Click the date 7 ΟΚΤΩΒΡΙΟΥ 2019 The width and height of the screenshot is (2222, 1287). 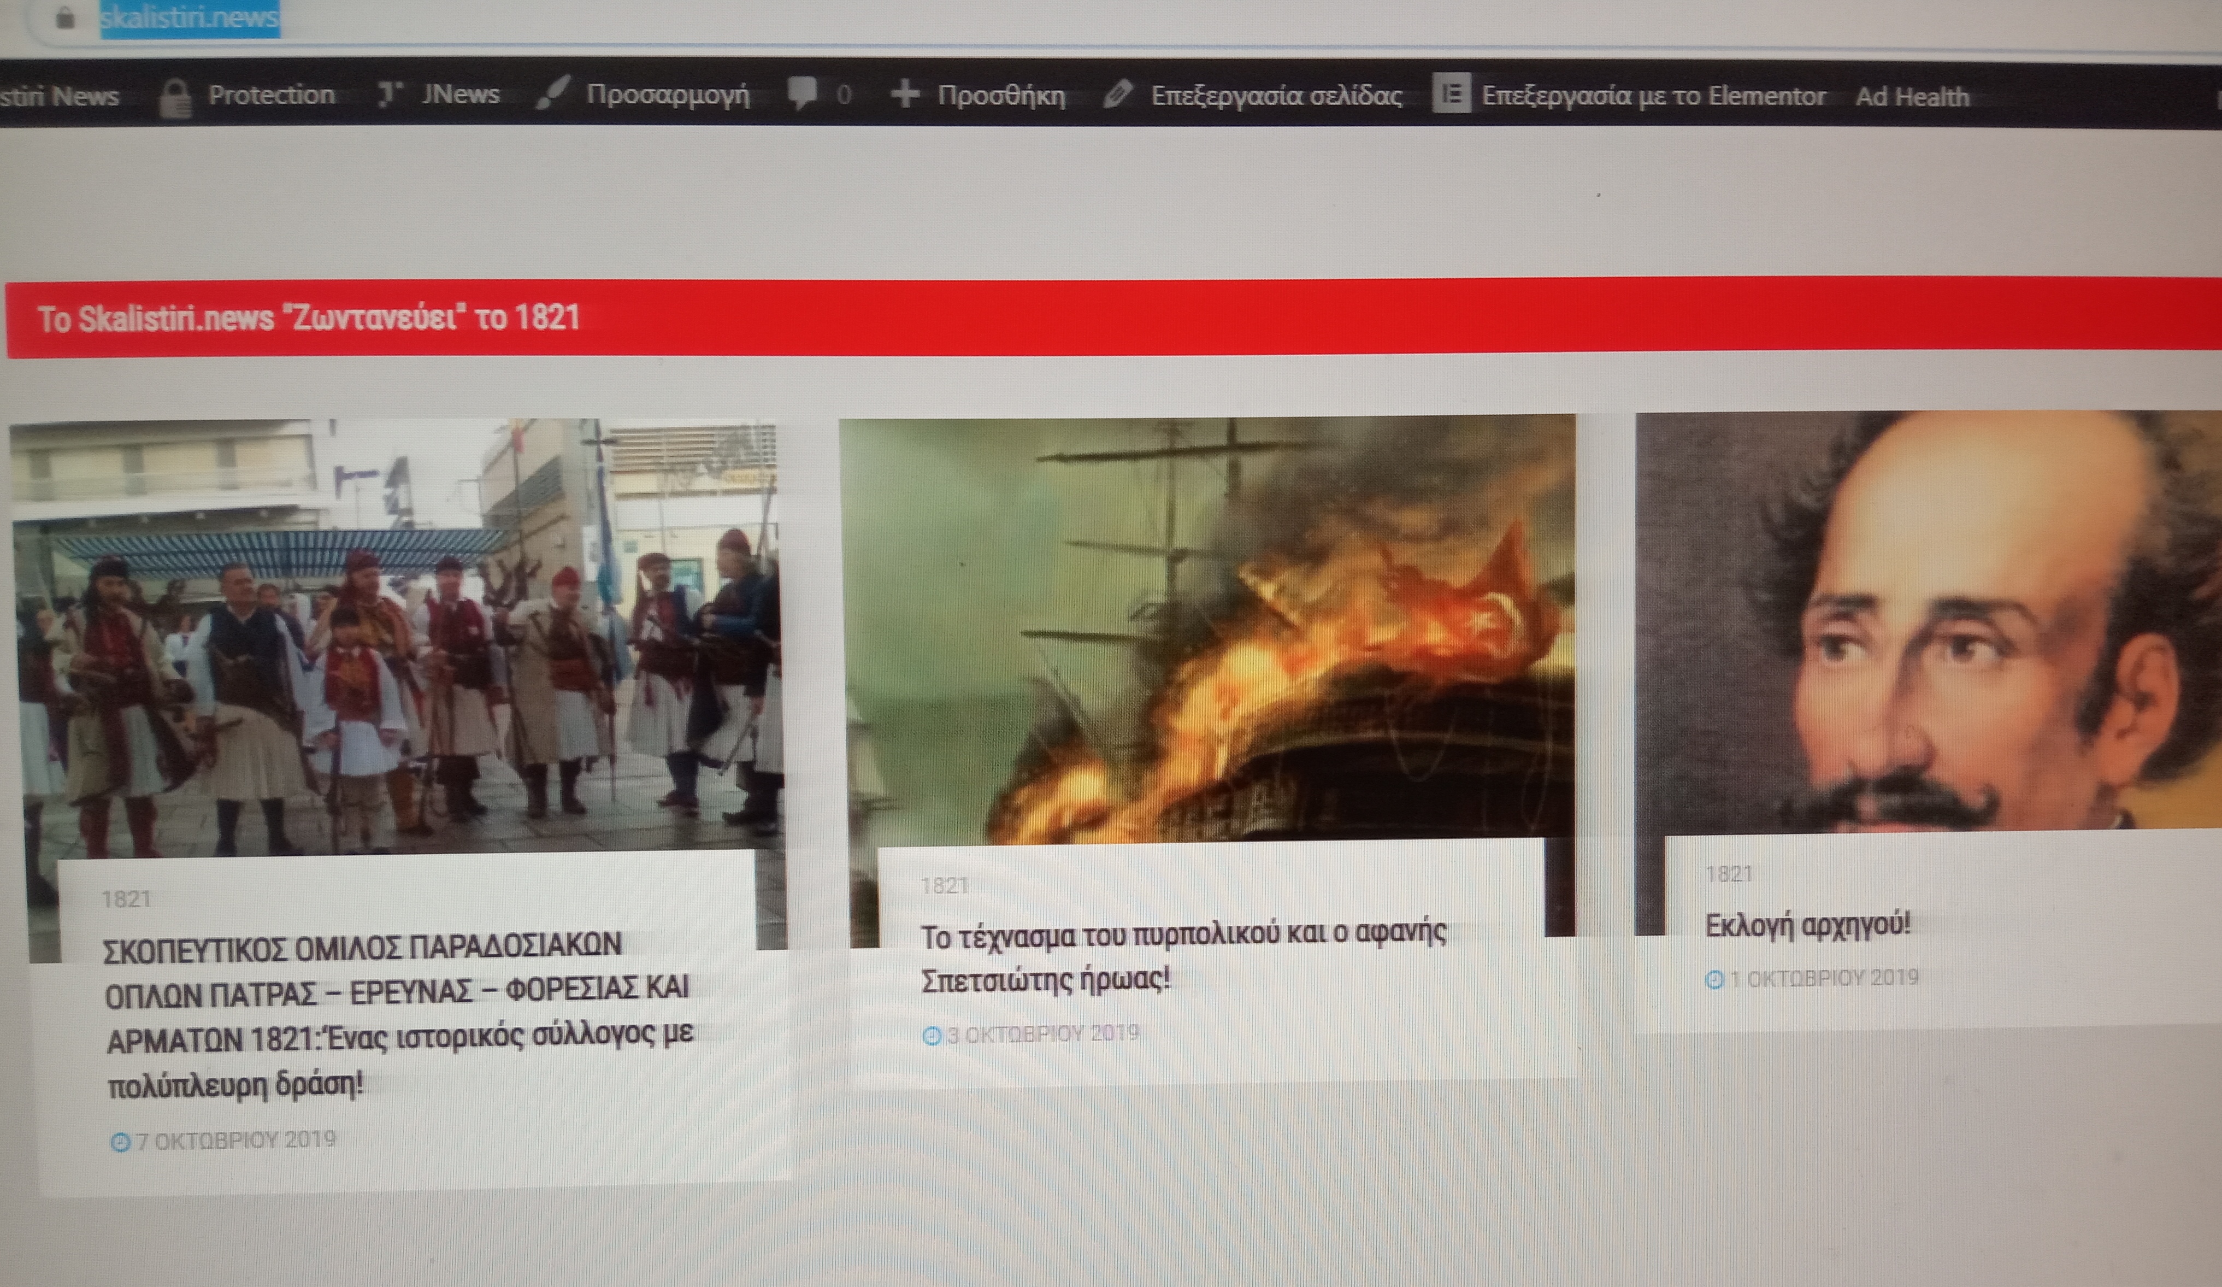(x=235, y=1141)
